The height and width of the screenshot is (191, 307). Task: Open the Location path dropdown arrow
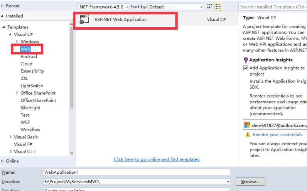[228, 182]
